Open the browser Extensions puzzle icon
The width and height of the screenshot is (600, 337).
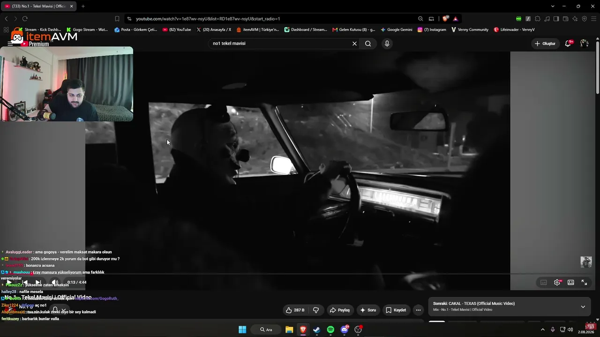point(538,19)
